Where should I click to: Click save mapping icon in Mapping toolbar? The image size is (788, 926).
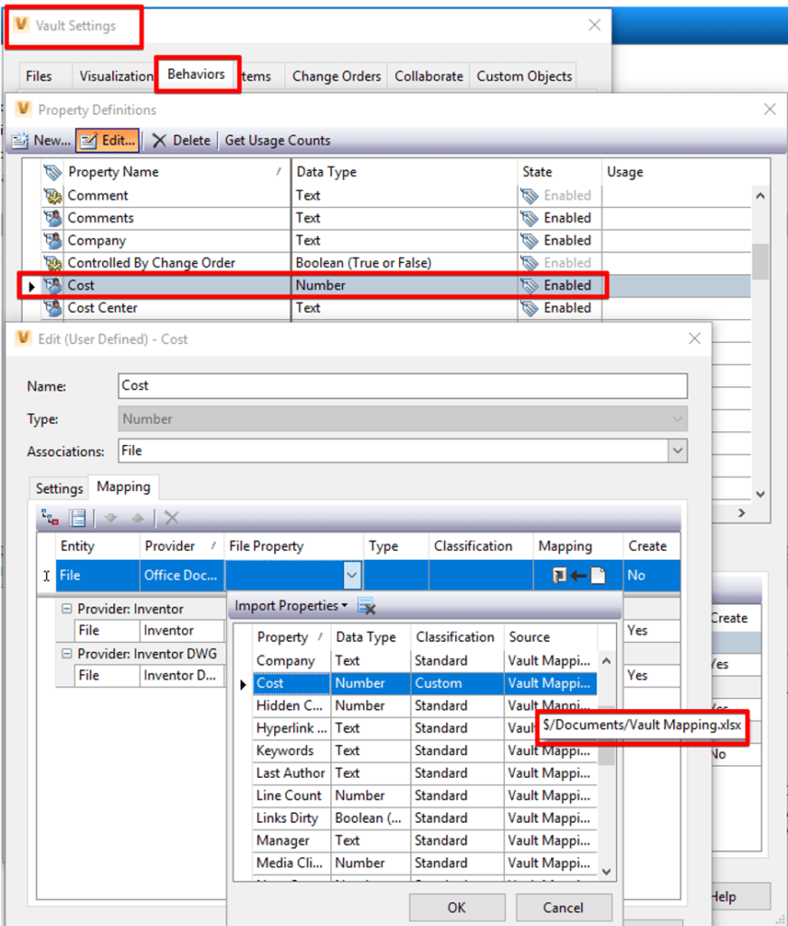[x=78, y=518]
